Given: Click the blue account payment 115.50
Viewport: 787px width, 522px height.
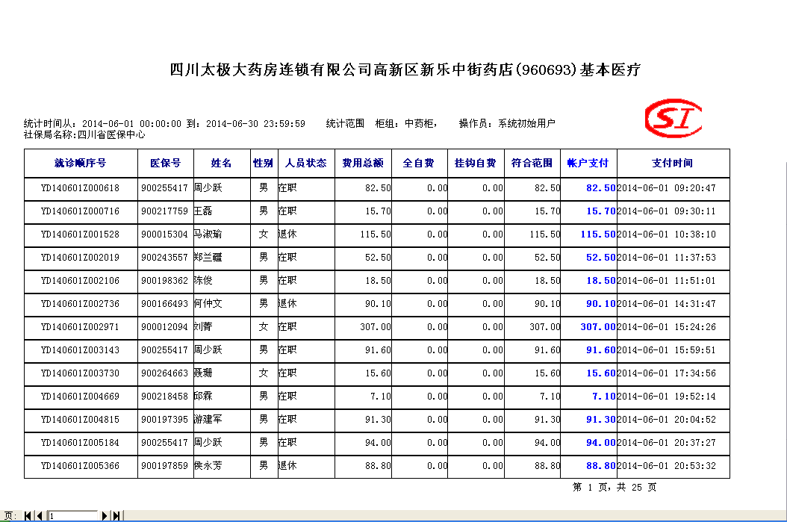Looking at the screenshot, I should (598, 234).
